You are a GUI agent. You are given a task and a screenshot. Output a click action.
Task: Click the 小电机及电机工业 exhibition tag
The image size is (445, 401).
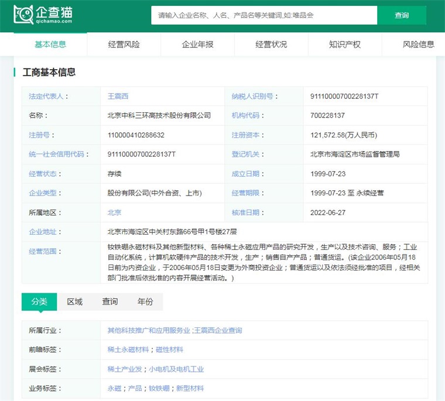point(176,369)
